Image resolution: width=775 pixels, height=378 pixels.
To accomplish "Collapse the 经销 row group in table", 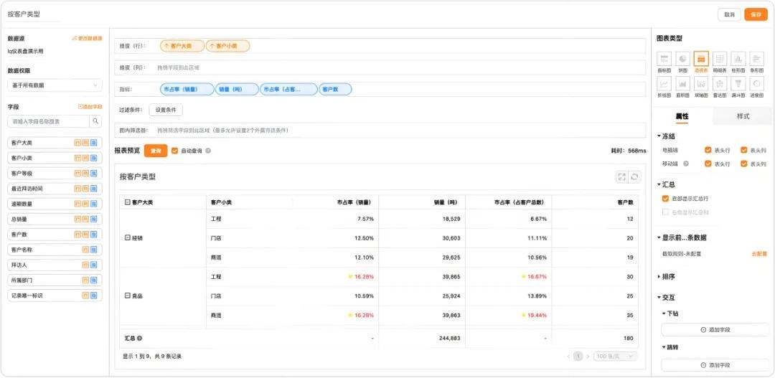I will click(128, 237).
